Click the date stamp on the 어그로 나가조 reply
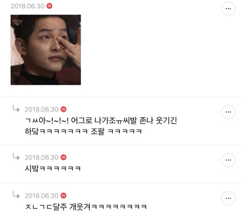 coord(42,110)
